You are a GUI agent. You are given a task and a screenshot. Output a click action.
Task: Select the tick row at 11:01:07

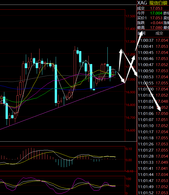pos(153,120)
